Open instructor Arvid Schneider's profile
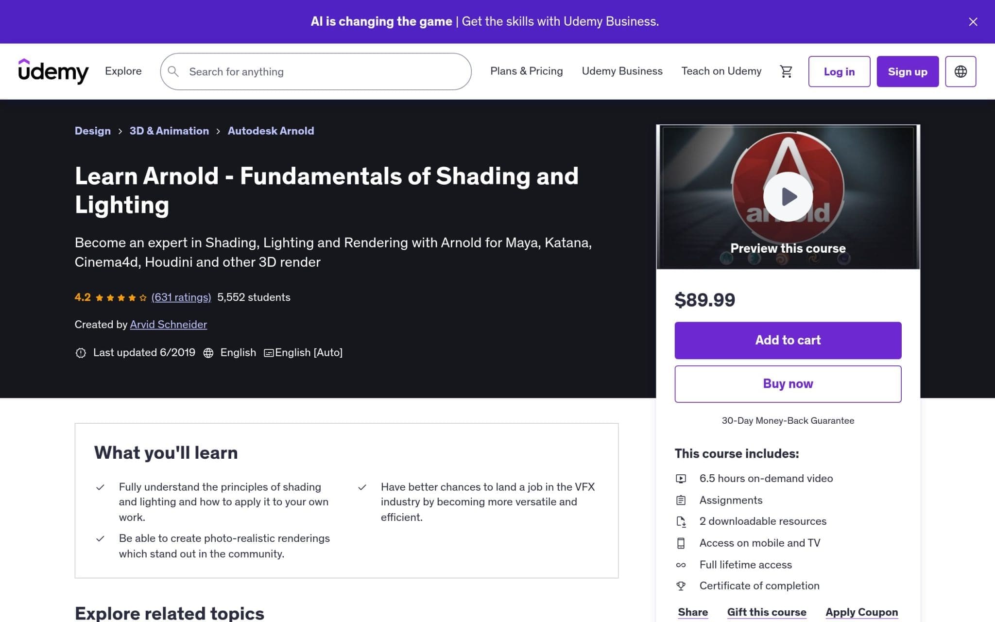 (169, 325)
